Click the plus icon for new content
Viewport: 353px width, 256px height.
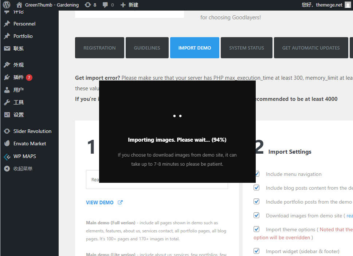coord(123,5)
